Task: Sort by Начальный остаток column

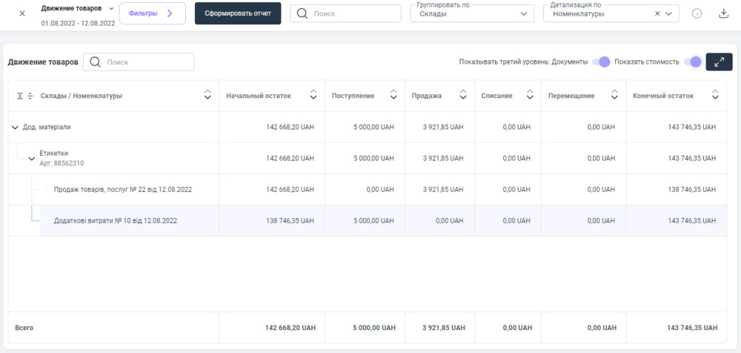Action: [313, 96]
